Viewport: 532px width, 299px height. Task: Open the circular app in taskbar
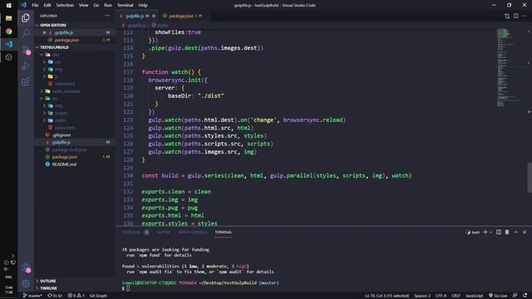click(8, 57)
